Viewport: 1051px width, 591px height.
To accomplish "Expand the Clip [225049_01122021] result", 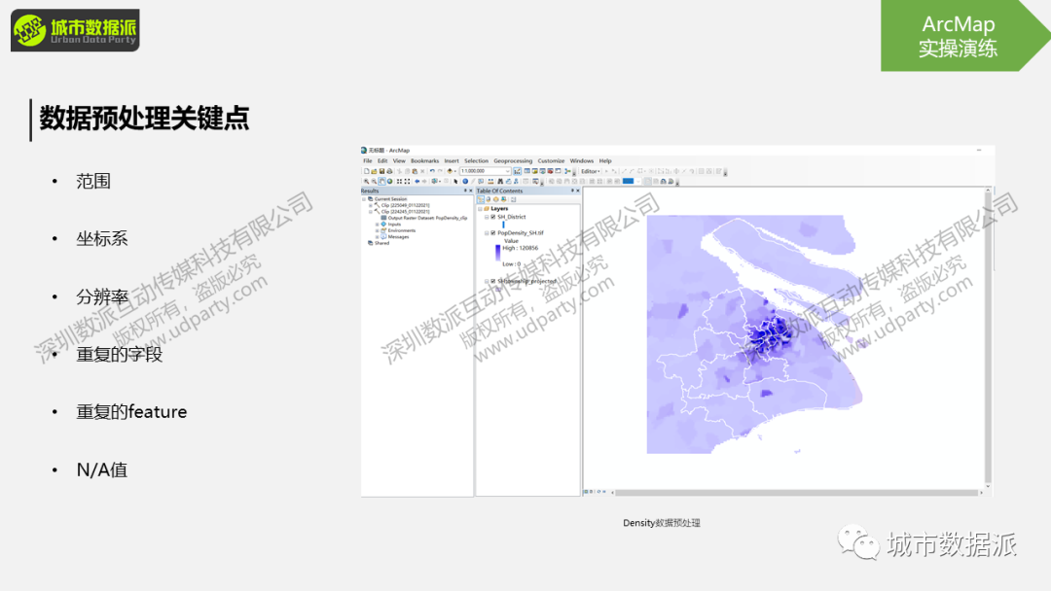I will click(370, 205).
